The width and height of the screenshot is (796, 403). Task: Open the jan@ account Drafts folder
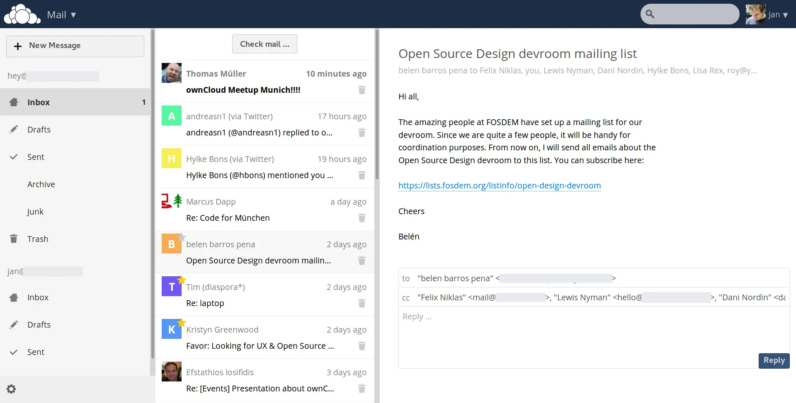[75, 325]
